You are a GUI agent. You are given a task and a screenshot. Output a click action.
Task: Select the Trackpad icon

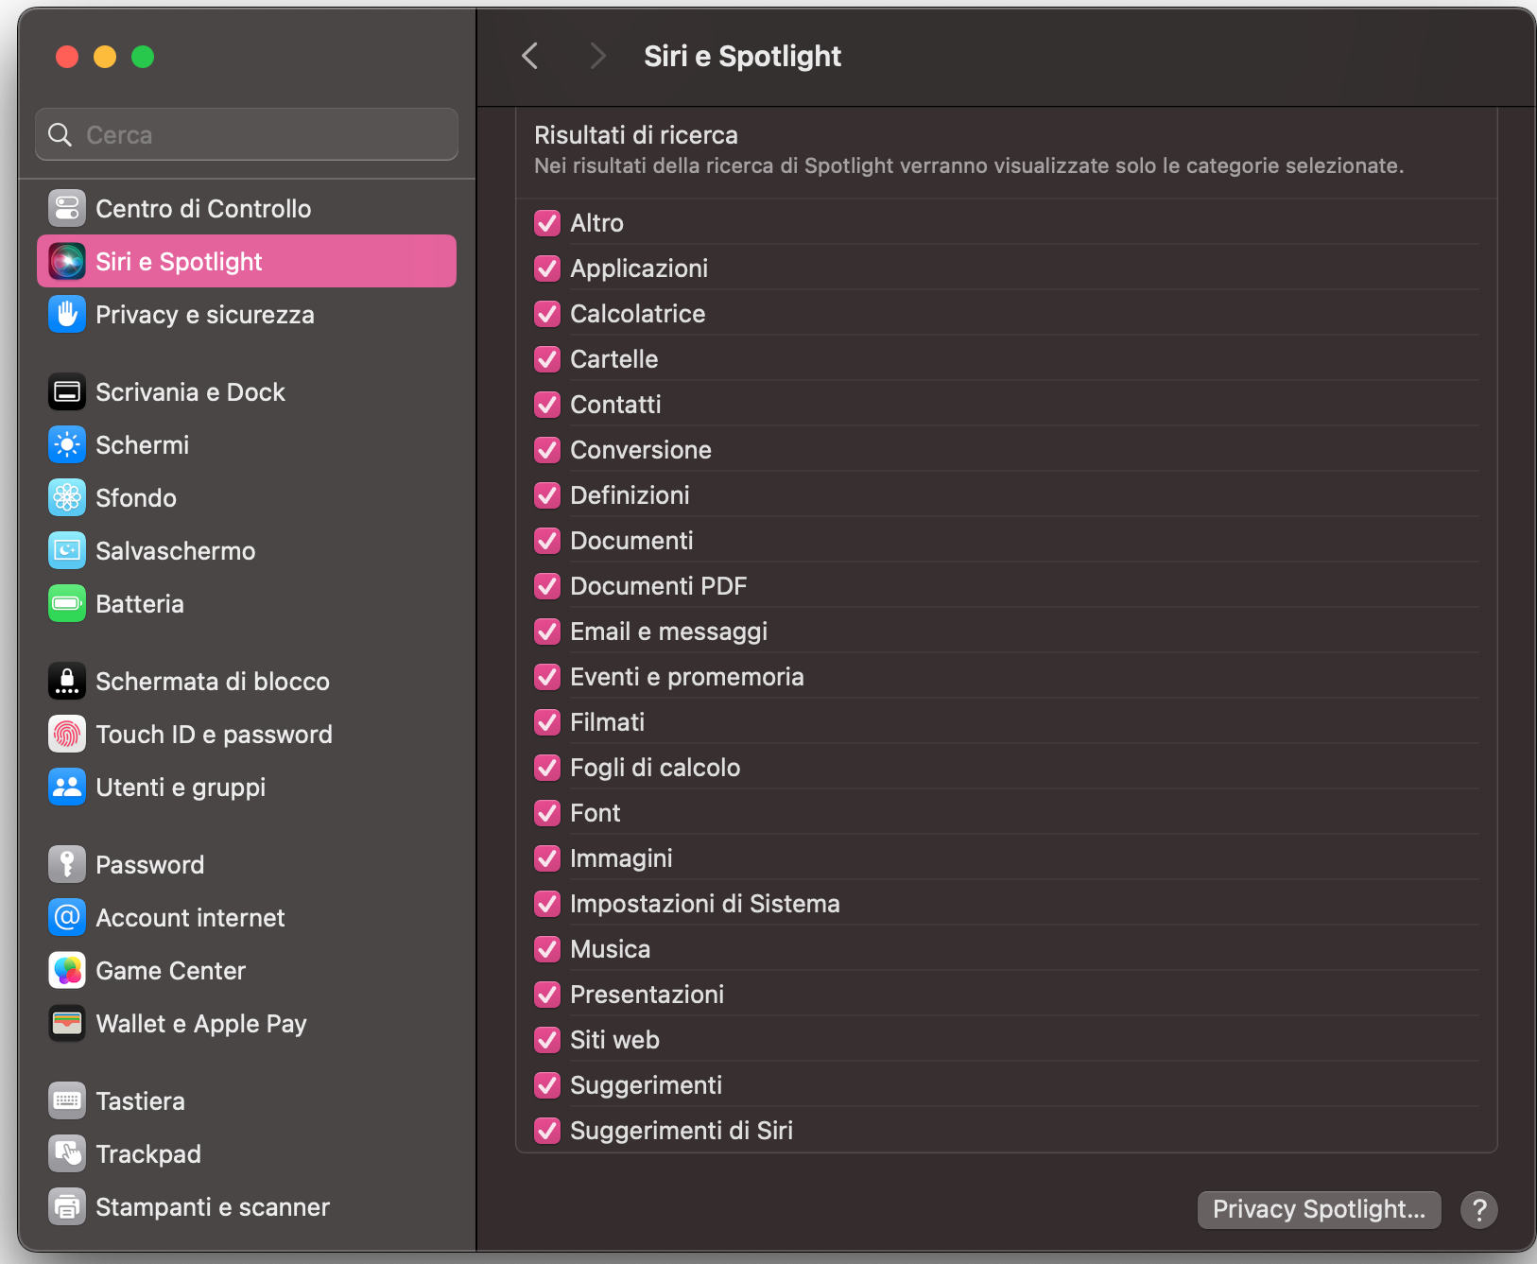tap(66, 1153)
